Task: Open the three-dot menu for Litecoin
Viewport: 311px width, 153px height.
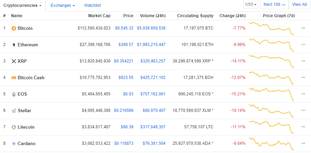Action: point(303,127)
